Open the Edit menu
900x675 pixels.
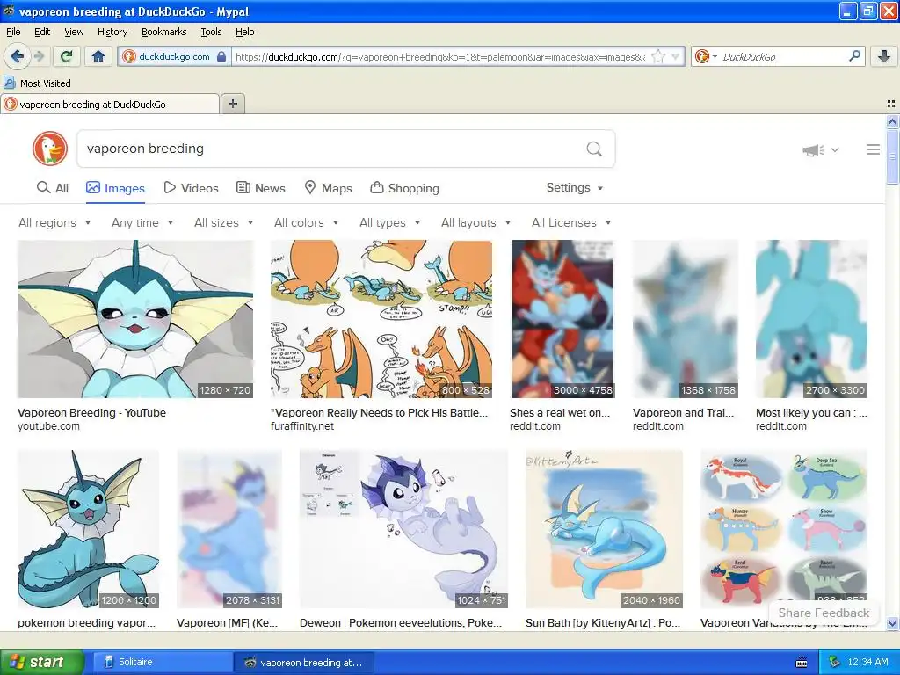[x=42, y=32]
